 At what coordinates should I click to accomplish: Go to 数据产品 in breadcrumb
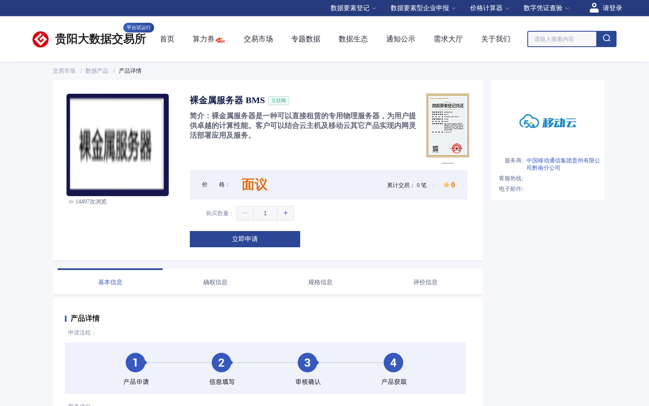click(x=97, y=71)
